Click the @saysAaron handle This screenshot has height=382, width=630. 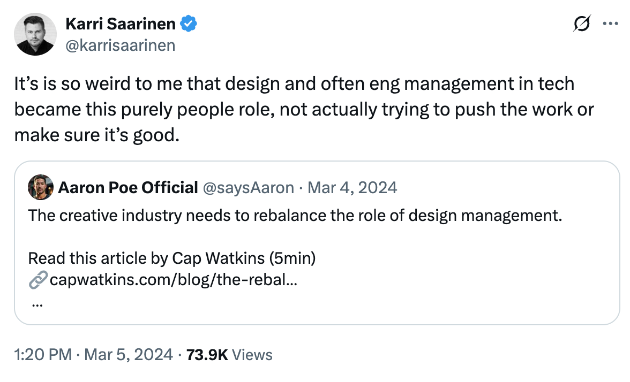tap(247, 187)
